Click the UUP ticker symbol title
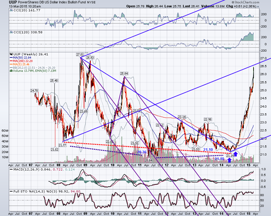The width and height of the screenshot is (271, 216). tap(13, 2)
